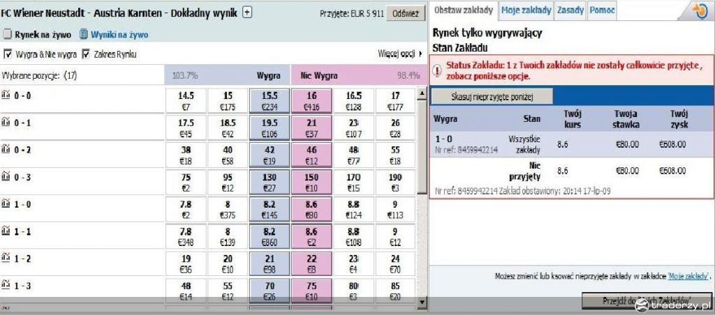This screenshot has height=315, width=715.
Task: Select 0 - 1 odds cell 26 €28
Action: click(395, 128)
